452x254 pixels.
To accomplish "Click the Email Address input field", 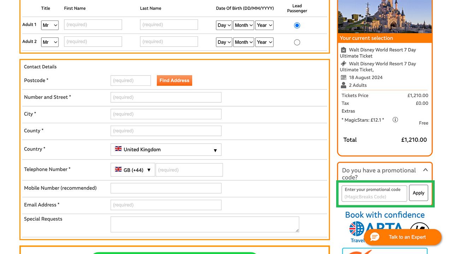I will point(166,205).
